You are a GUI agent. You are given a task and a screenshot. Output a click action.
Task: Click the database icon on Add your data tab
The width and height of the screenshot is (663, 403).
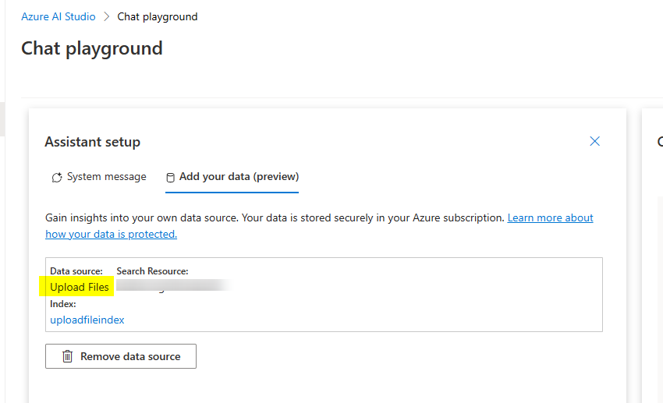coord(170,178)
